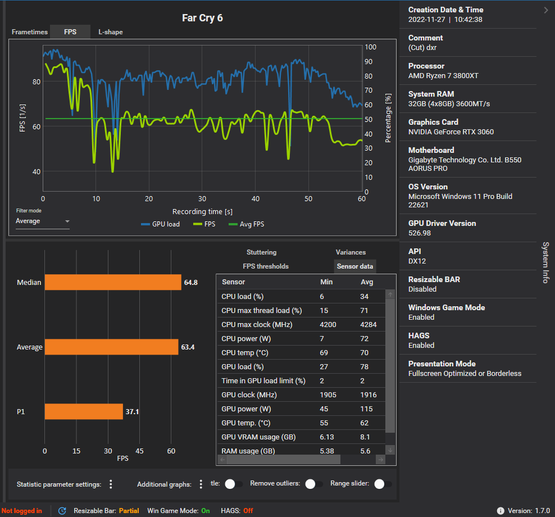The image size is (555, 517).
Task: Click the Not logged in status
Action: [21, 511]
